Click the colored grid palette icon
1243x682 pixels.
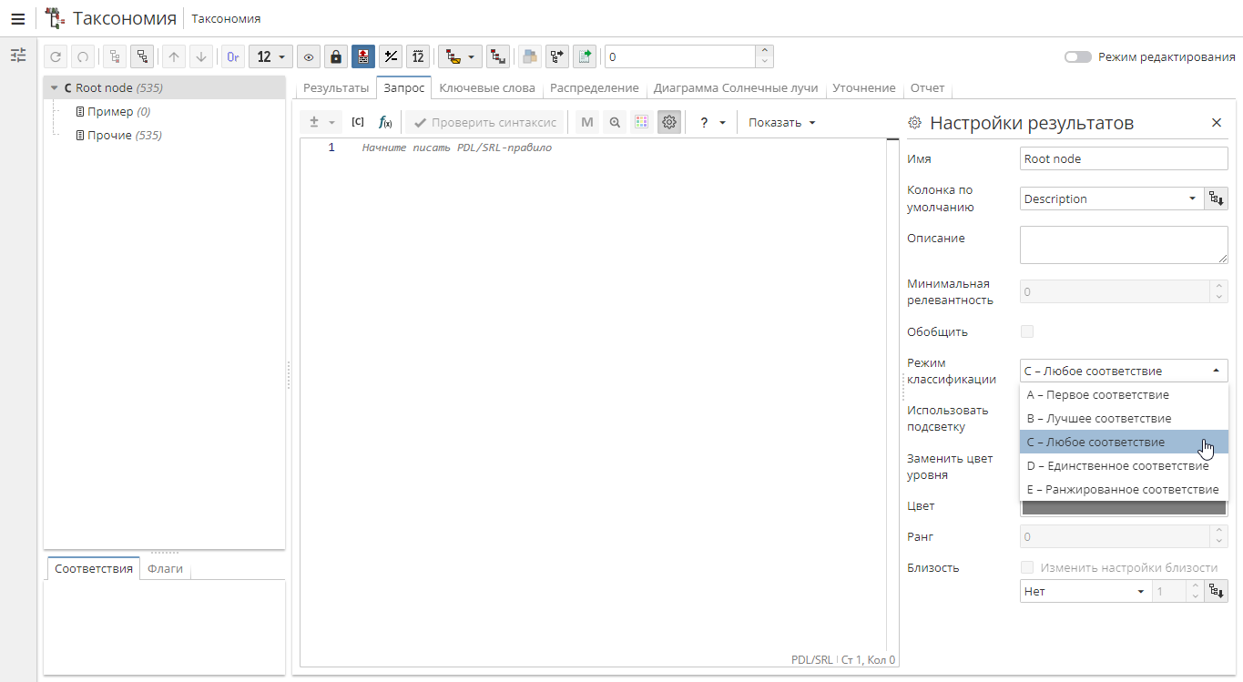[x=642, y=122]
